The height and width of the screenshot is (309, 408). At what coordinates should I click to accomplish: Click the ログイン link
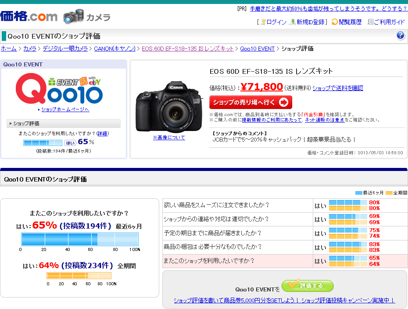pos(276,22)
